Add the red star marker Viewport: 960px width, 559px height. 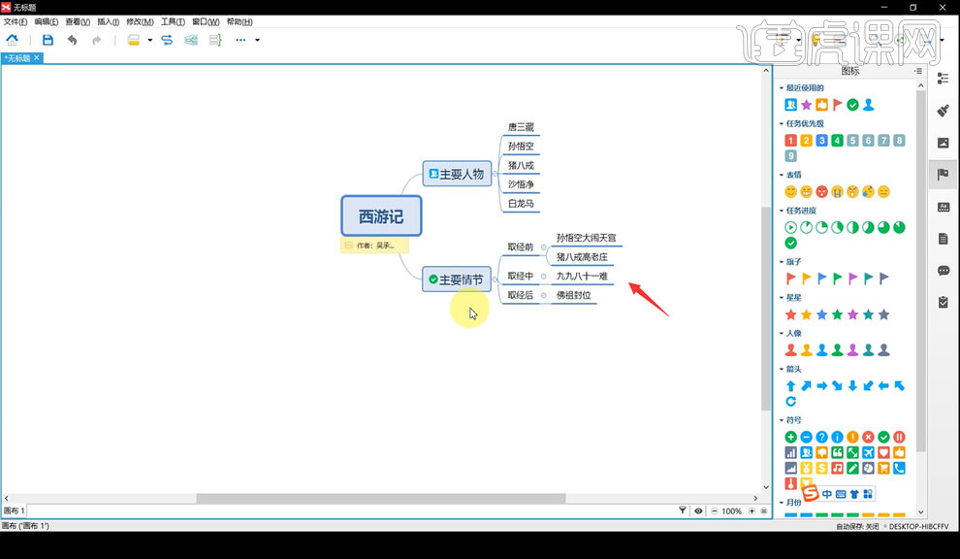tap(791, 314)
